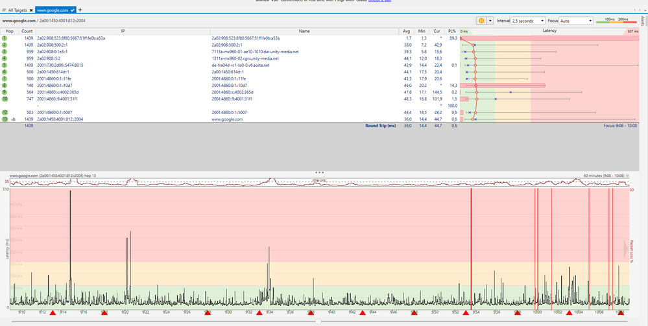Click the red triangle marker near 10:03

click(x=569, y=313)
